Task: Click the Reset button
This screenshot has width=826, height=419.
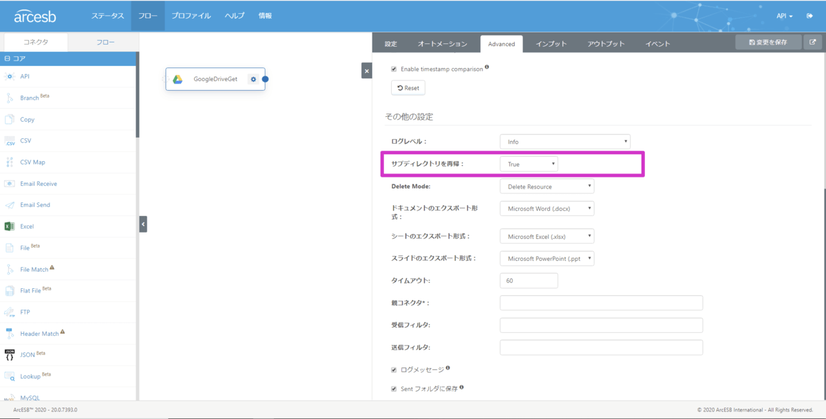Action: (408, 88)
